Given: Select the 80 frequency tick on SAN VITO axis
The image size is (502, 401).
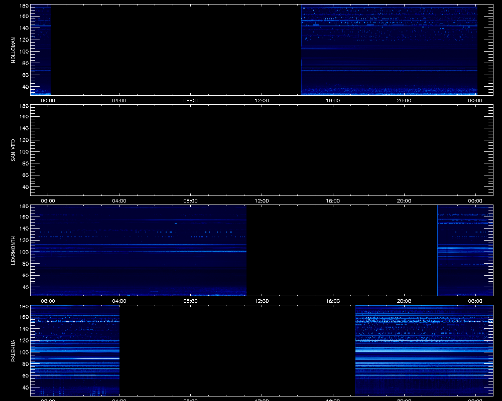Looking at the screenshot, I should point(26,163).
